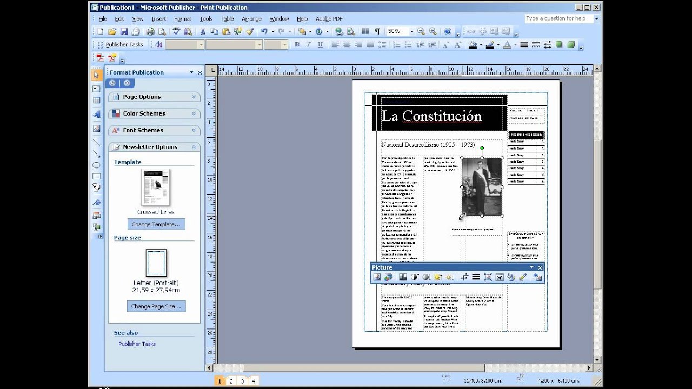Open the Publisher Tasks link under See also
The width and height of the screenshot is (692, 389).
pyautogui.click(x=137, y=344)
